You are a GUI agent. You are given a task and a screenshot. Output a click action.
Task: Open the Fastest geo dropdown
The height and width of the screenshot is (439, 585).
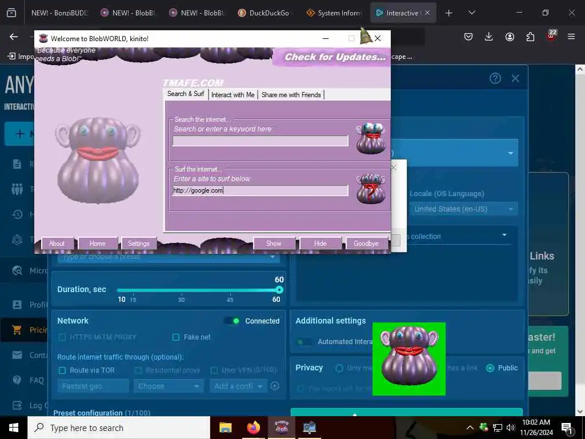93,386
